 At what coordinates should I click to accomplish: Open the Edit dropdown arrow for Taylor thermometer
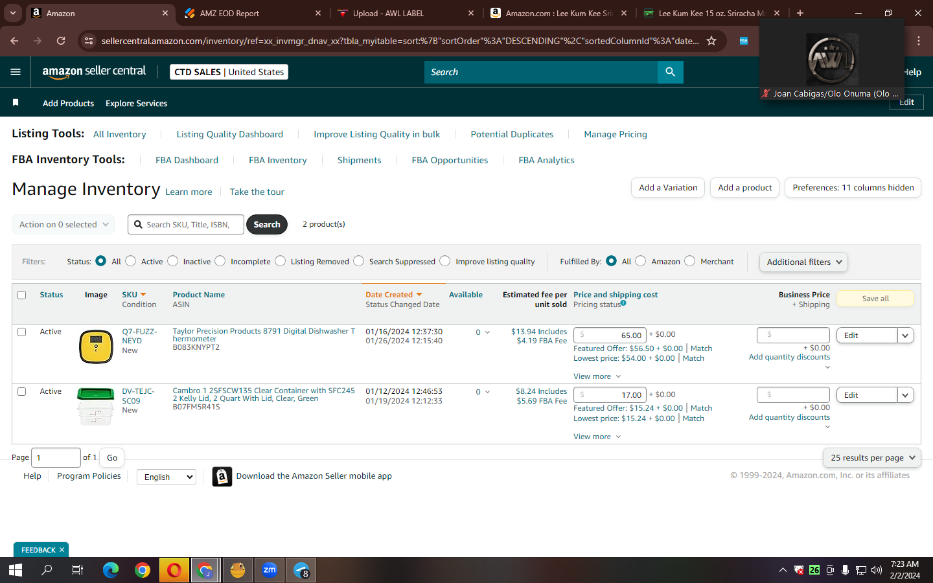pyautogui.click(x=905, y=336)
